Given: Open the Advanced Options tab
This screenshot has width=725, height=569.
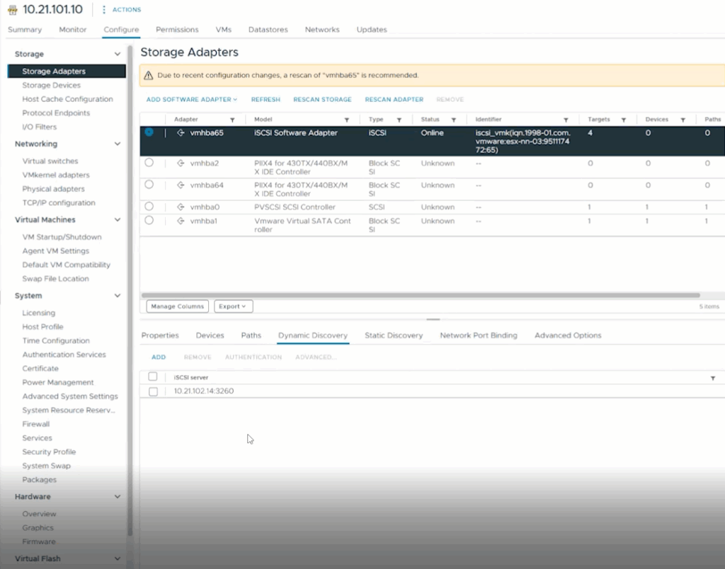Looking at the screenshot, I should 568,335.
